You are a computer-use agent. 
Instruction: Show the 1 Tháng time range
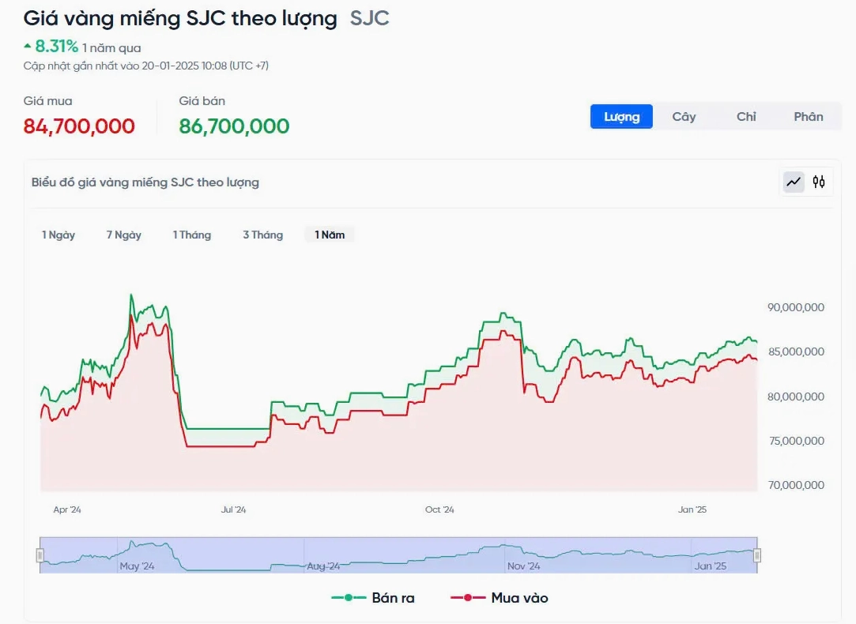click(192, 235)
